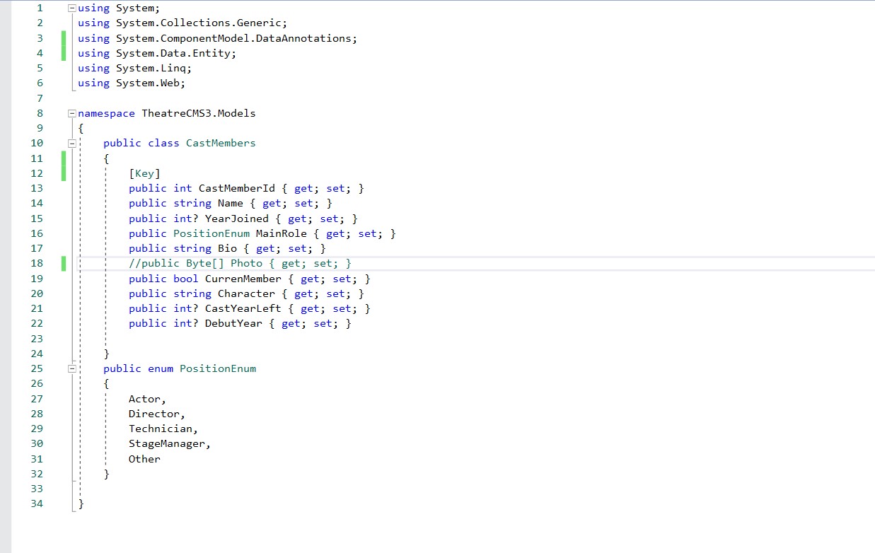Place cursor on the [Key] attribute
Viewport: 875px width, 553px height.
145,173
